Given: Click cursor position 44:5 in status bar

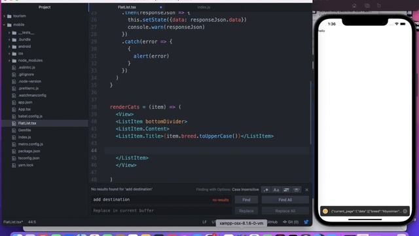Looking at the screenshot, I should (x=32, y=222).
